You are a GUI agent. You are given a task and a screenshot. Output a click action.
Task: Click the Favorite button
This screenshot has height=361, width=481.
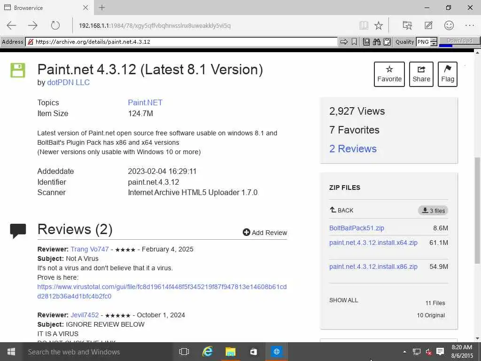pos(389,74)
